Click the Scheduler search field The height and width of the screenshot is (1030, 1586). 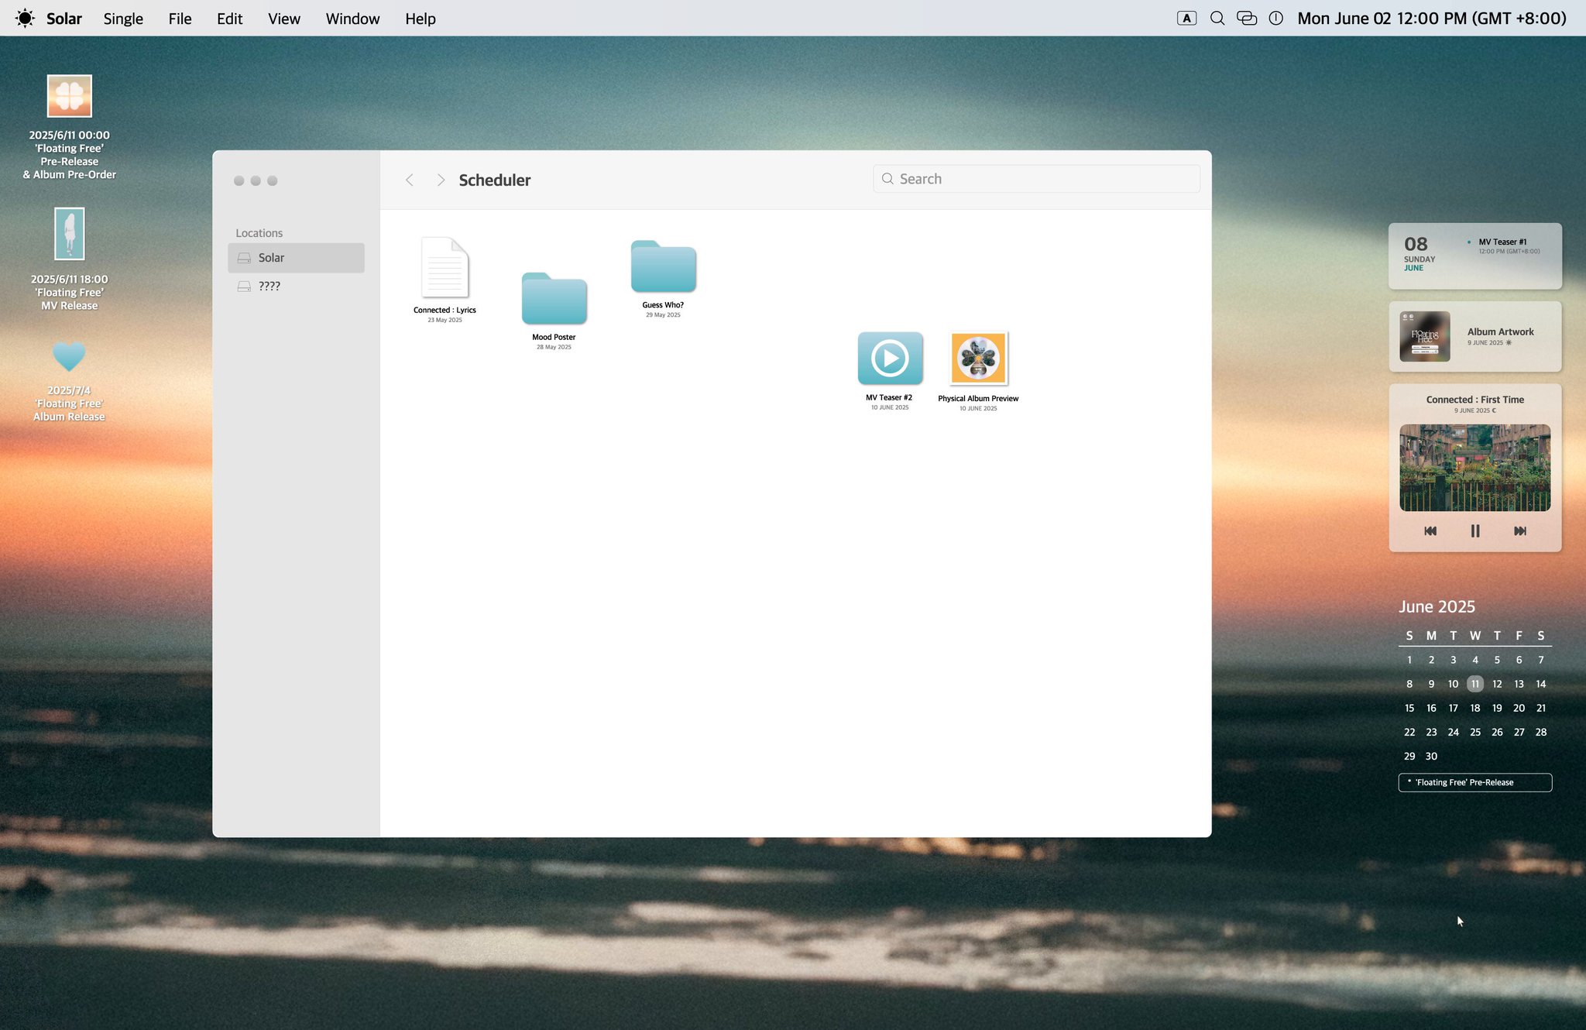(1036, 179)
